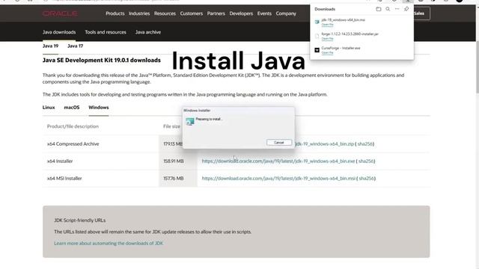This screenshot has height=269, width=479.
Task: Open the Events menu
Action: click(264, 13)
